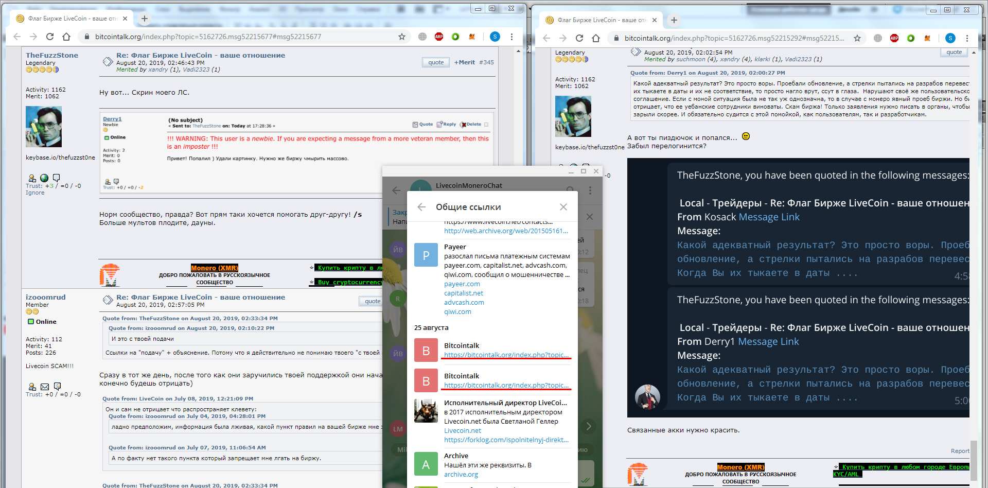Open capitalist.net link in shared links
Screen dimensions: 988x488
pos(464,293)
